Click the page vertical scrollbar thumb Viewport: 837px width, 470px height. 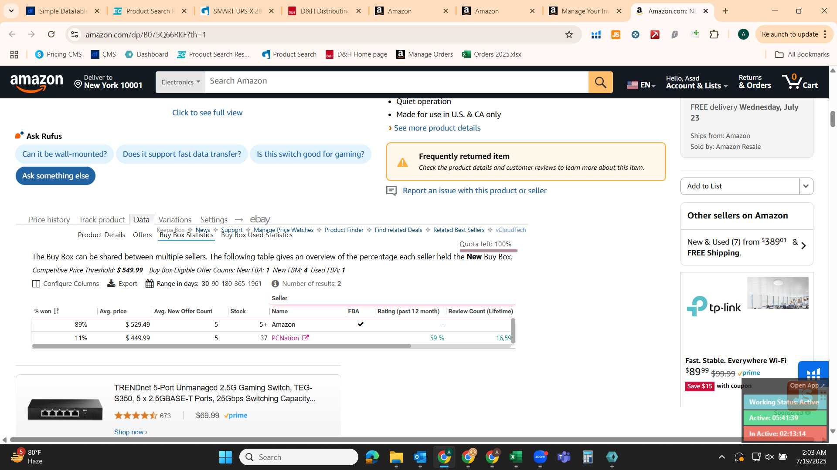click(x=833, y=119)
